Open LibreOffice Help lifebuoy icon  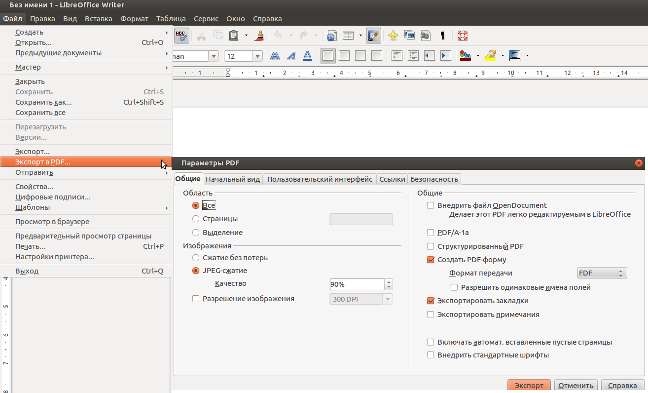(x=462, y=35)
